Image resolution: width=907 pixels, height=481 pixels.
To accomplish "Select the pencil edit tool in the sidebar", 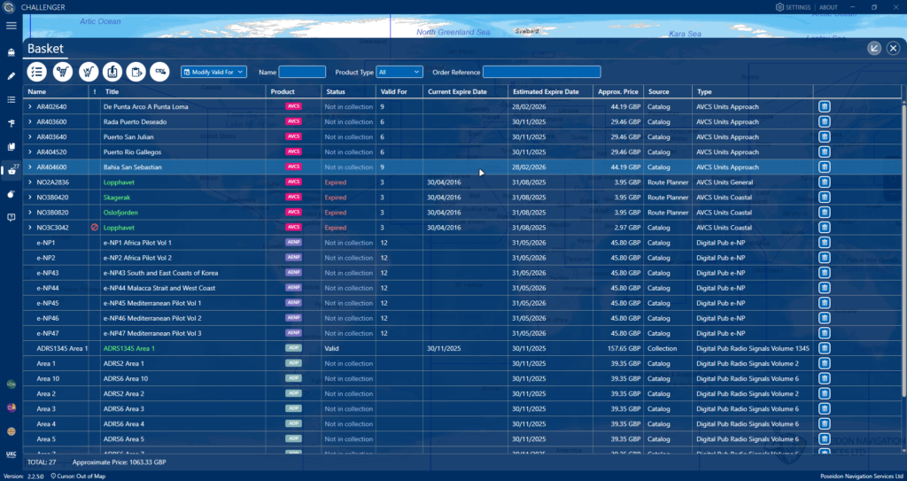I will (11, 76).
